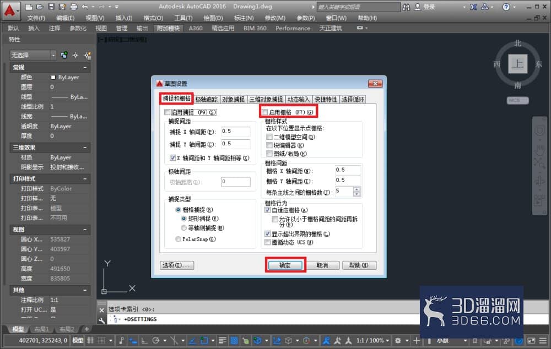Toggle polar tracking icon in status bar
The image size is (551, 349).
point(156,340)
